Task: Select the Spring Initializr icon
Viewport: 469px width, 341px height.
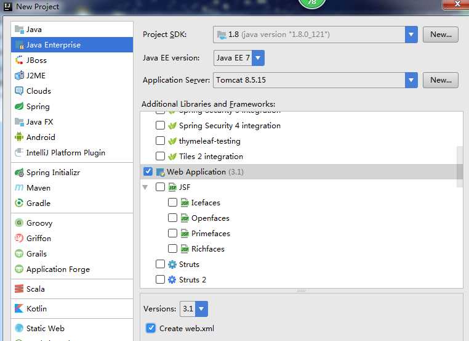Action: click(19, 173)
